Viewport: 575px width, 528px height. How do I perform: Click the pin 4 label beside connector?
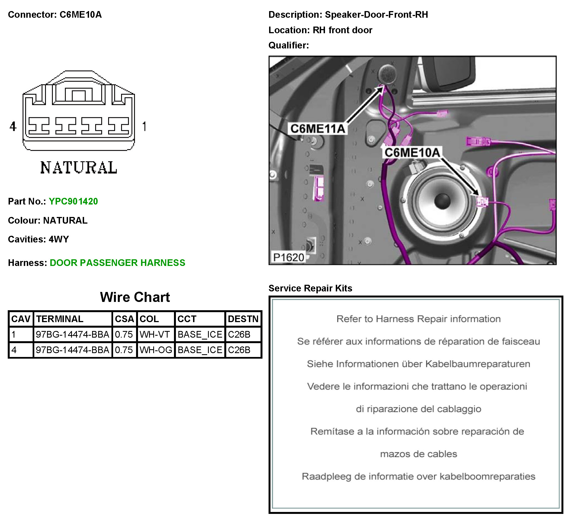point(13,126)
